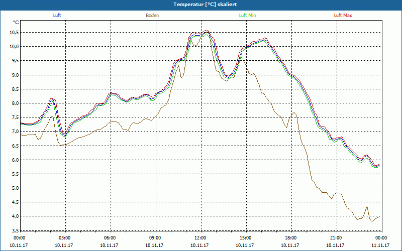Viewport: 402px width, 251px height.
Task: Click the 21:00 time label
Action: pyautogui.click(x=336, y=238)
